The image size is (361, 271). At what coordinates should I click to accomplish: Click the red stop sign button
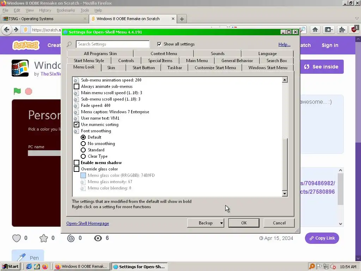click(x=29, y=91)
